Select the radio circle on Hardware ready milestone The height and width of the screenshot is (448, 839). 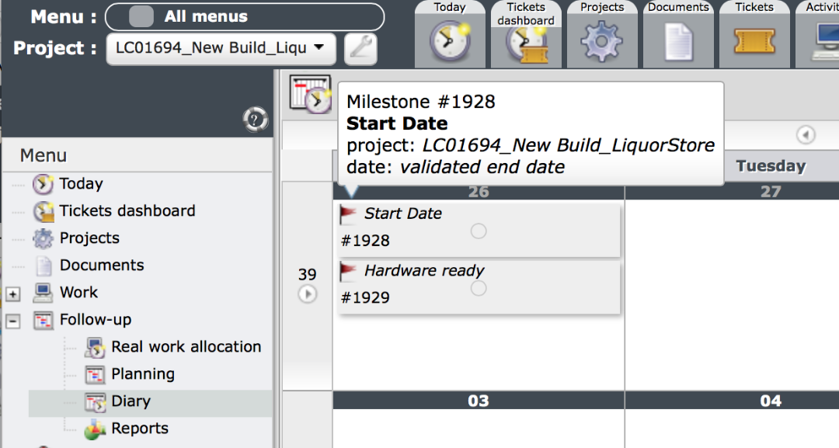479,288
